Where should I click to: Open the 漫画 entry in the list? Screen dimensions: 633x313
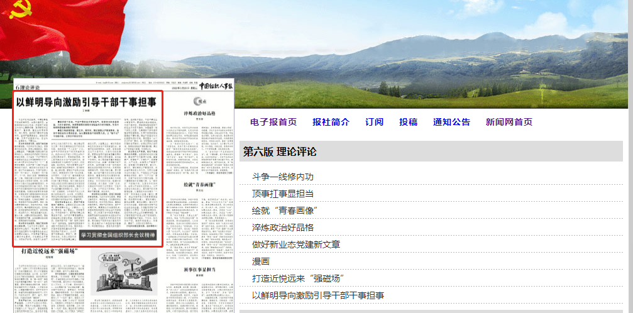(x=261, y=261)
